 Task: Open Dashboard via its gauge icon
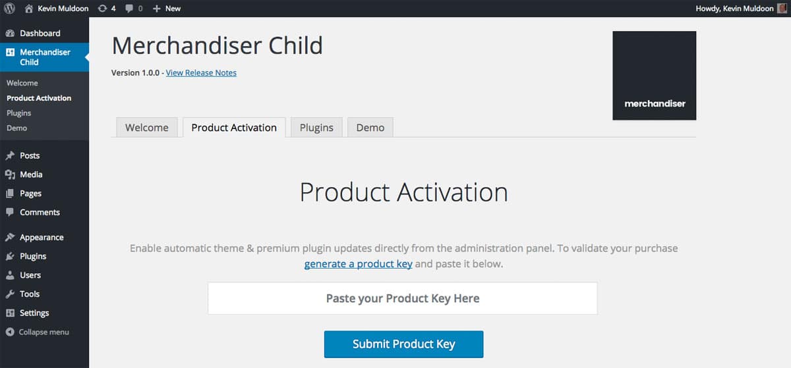coord(10,33)
